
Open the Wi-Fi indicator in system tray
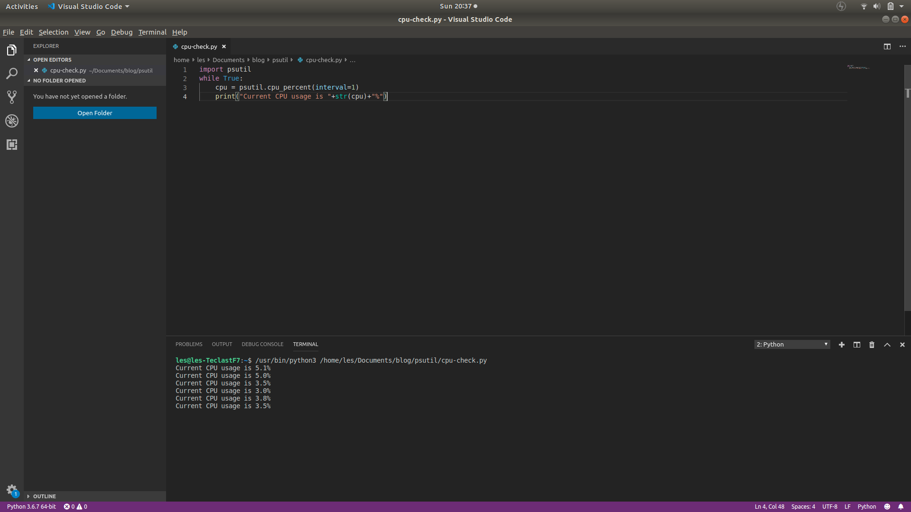(x=864, y=6)
